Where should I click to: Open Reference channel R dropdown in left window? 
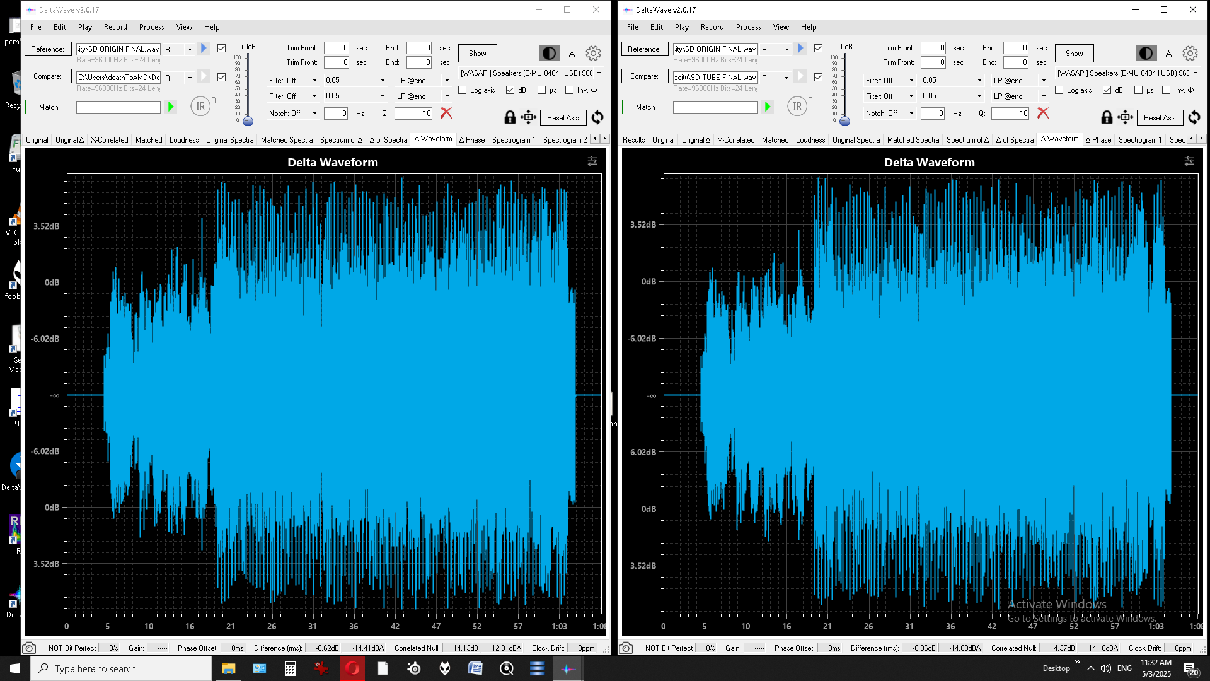(x=179, y=49)
